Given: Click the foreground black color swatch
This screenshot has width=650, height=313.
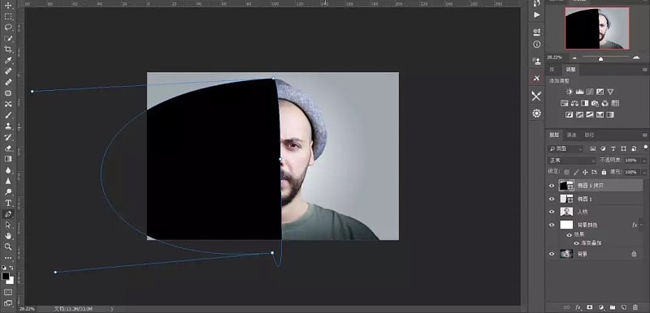Looking at the screenshot, I should [x=6, y=276].
